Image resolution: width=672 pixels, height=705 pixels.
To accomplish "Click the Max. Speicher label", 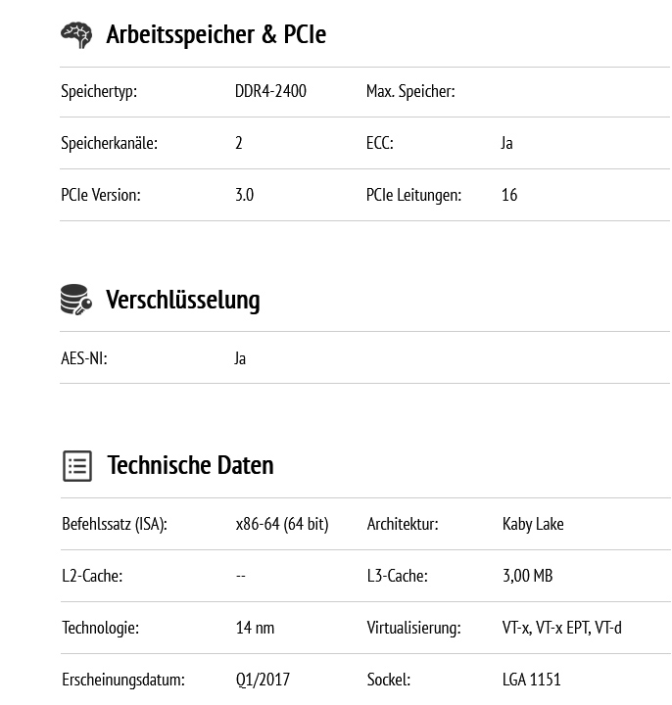I will tap(410, 92).
